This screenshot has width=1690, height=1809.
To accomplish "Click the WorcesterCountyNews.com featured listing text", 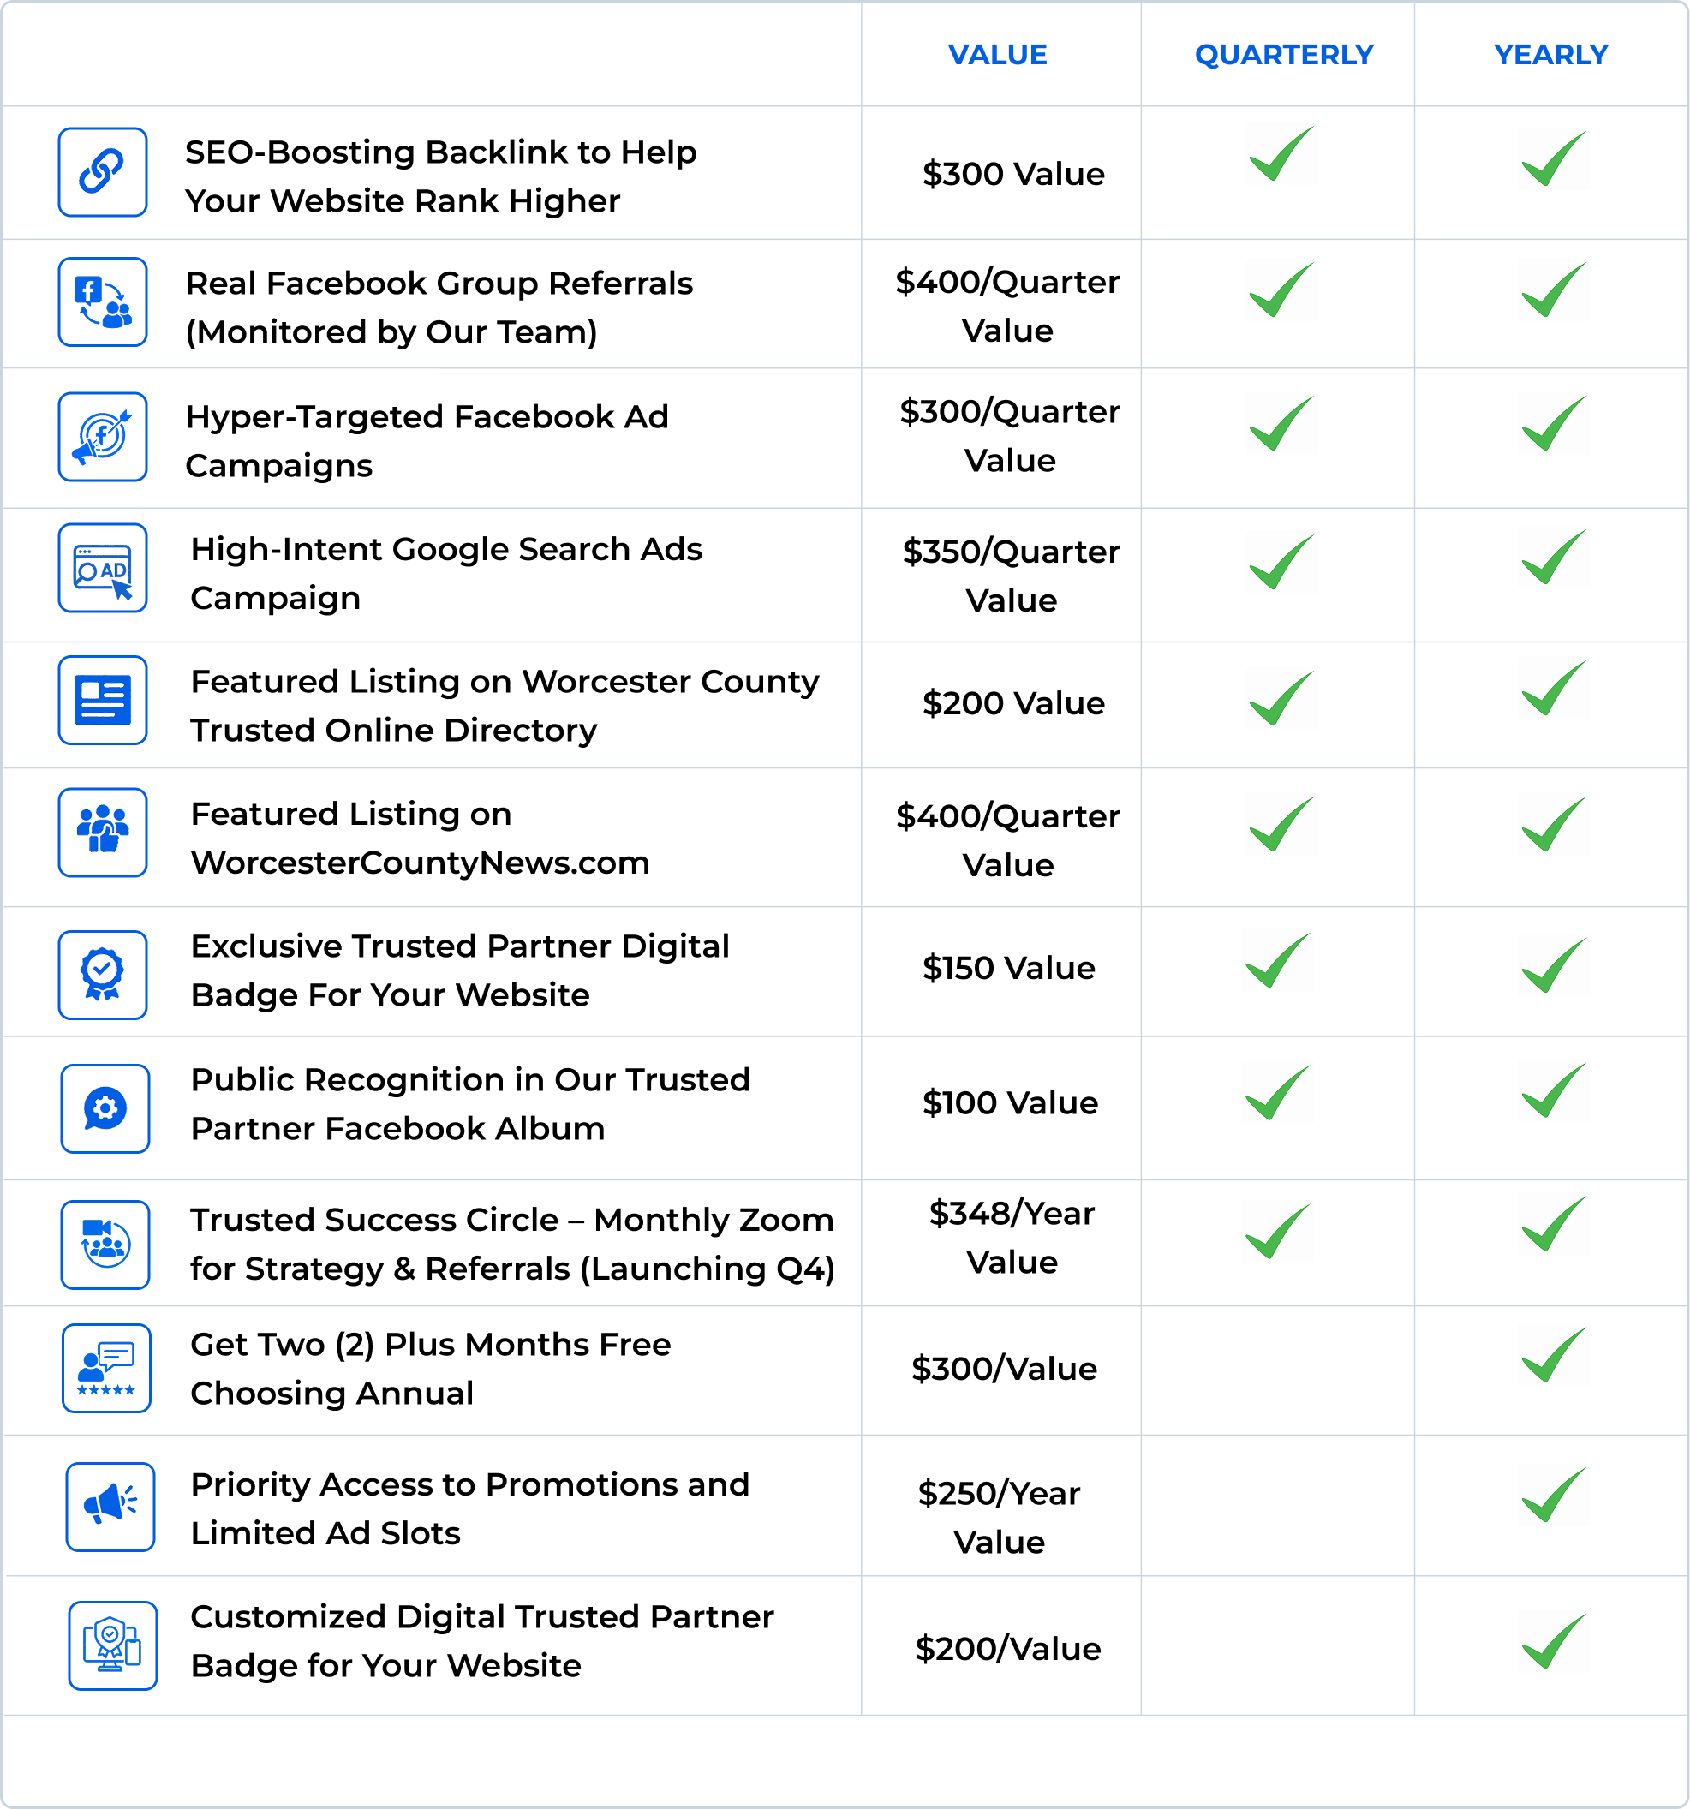I will pyautogui.click(x=420, y=838).
